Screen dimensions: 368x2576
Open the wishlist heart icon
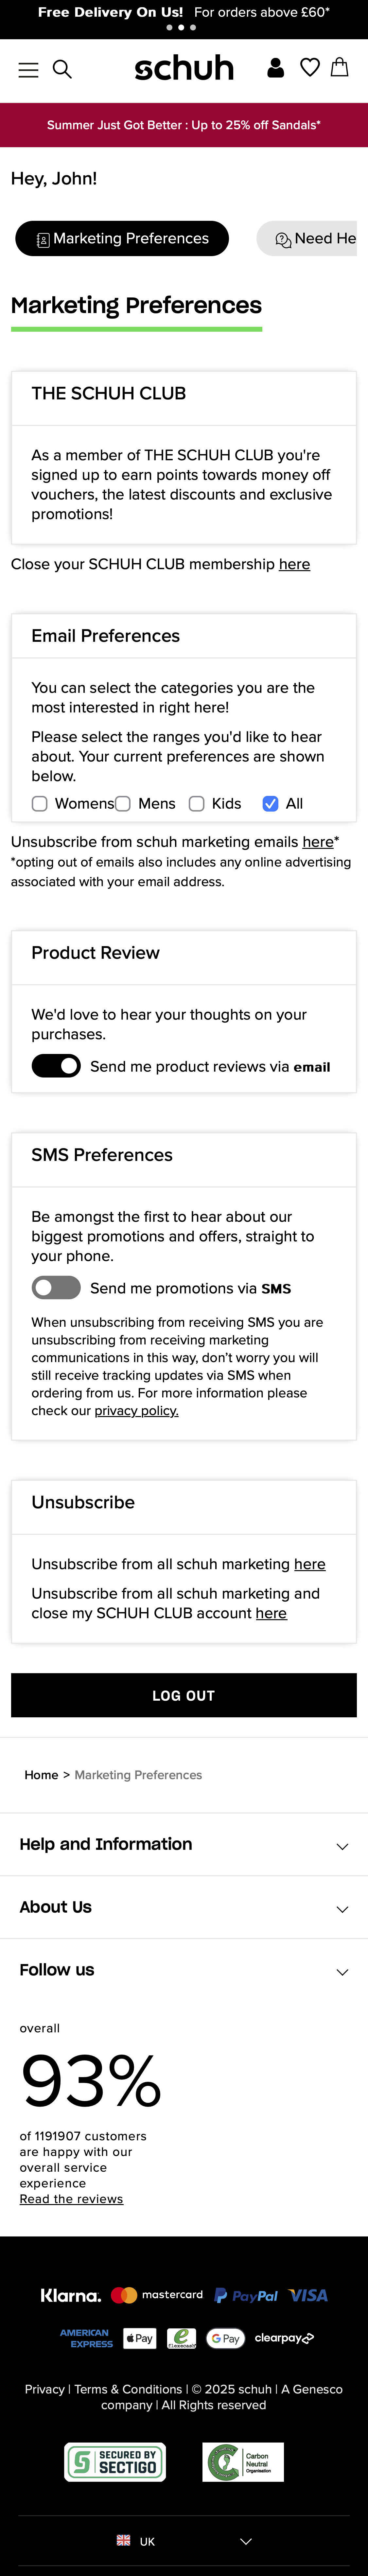tap(310, 68)
